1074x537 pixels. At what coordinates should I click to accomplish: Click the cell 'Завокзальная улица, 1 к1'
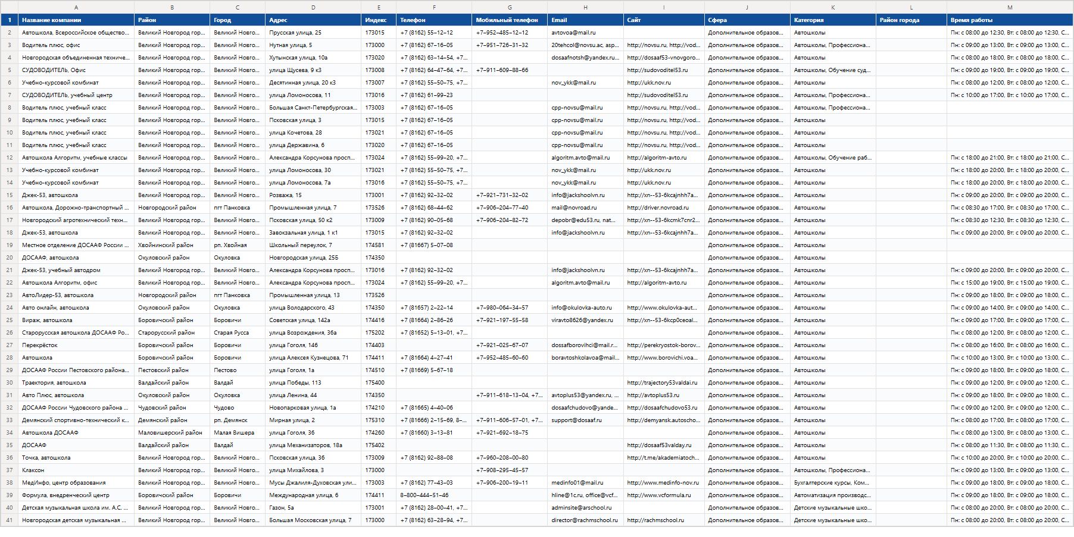tap(313, 233)
